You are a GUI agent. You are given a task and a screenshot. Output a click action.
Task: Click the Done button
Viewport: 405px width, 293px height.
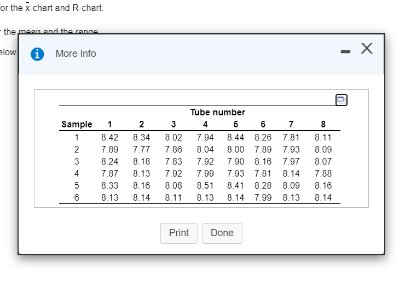point(222,233)
